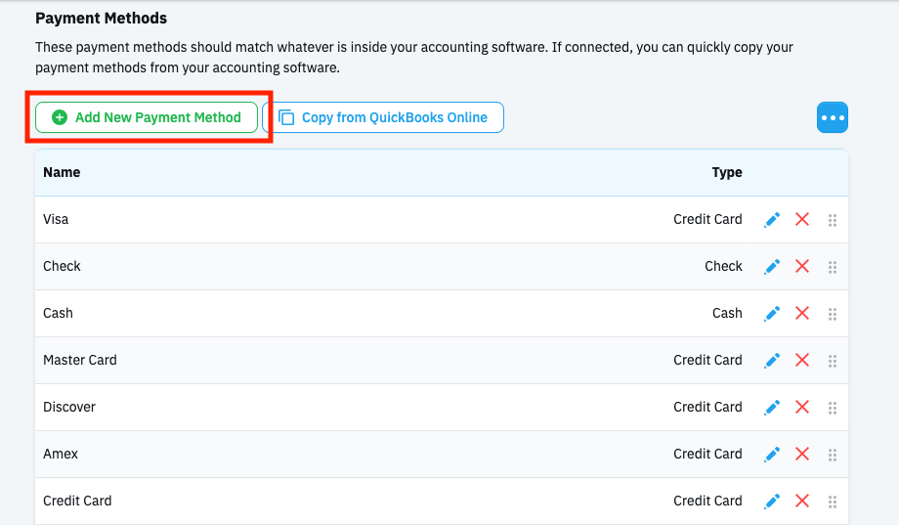The height and width of the screenshot is (525, 899).
Task: Click Copy from QuickBooks Online button
Action: click(x=383, y=117)
